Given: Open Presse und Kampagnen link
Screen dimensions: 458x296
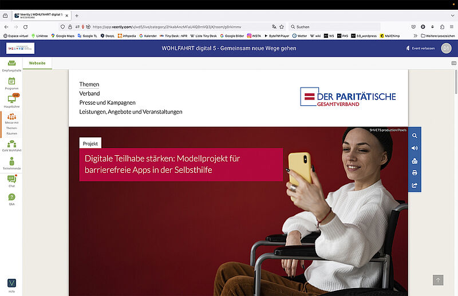Looking at the screenshot, I should [x=107, y=102].
